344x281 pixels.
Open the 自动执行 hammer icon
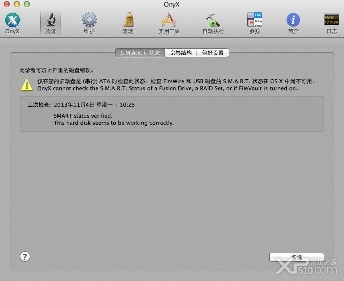pos(213,23)
